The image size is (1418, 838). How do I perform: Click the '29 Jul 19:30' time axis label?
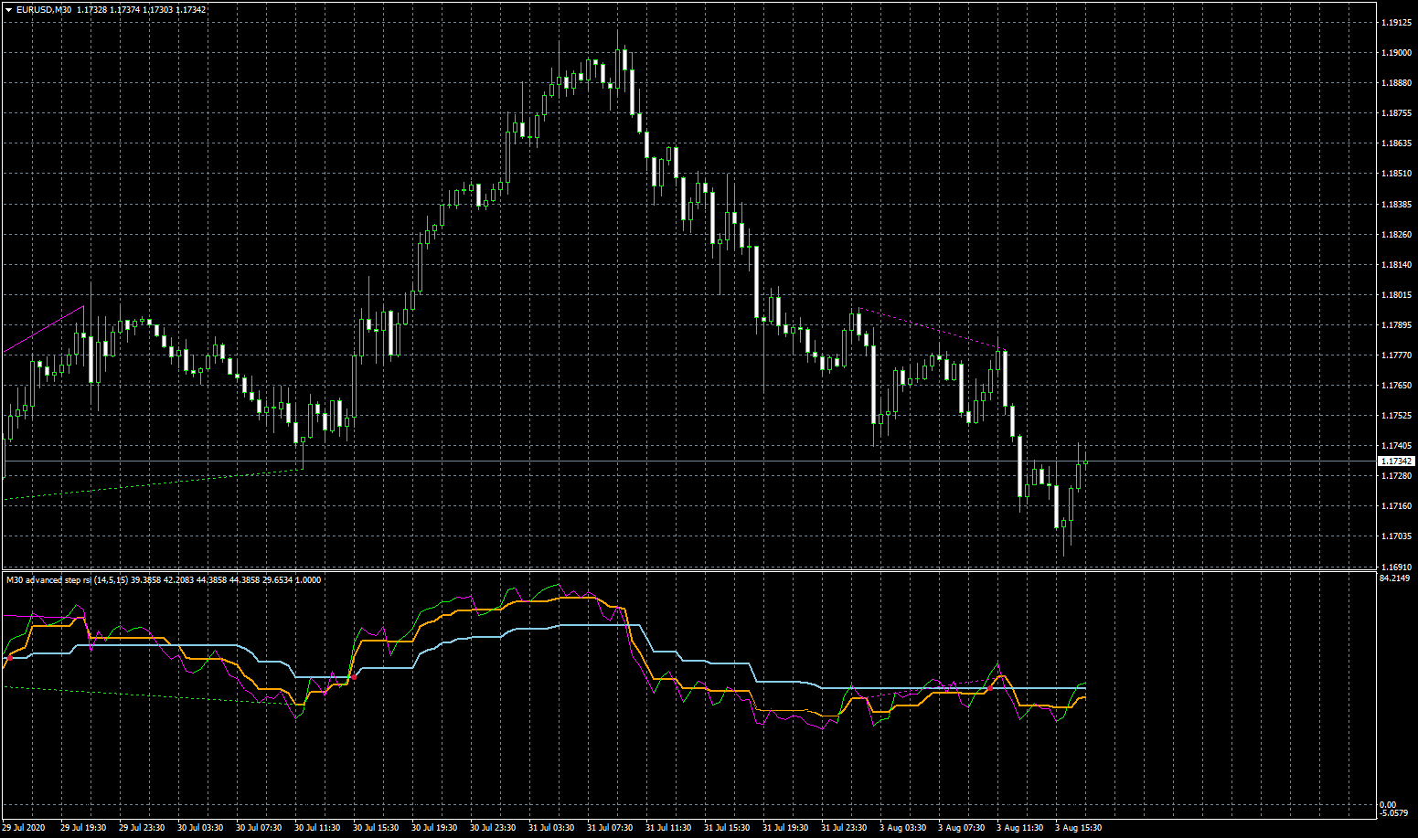pos(83,828)
